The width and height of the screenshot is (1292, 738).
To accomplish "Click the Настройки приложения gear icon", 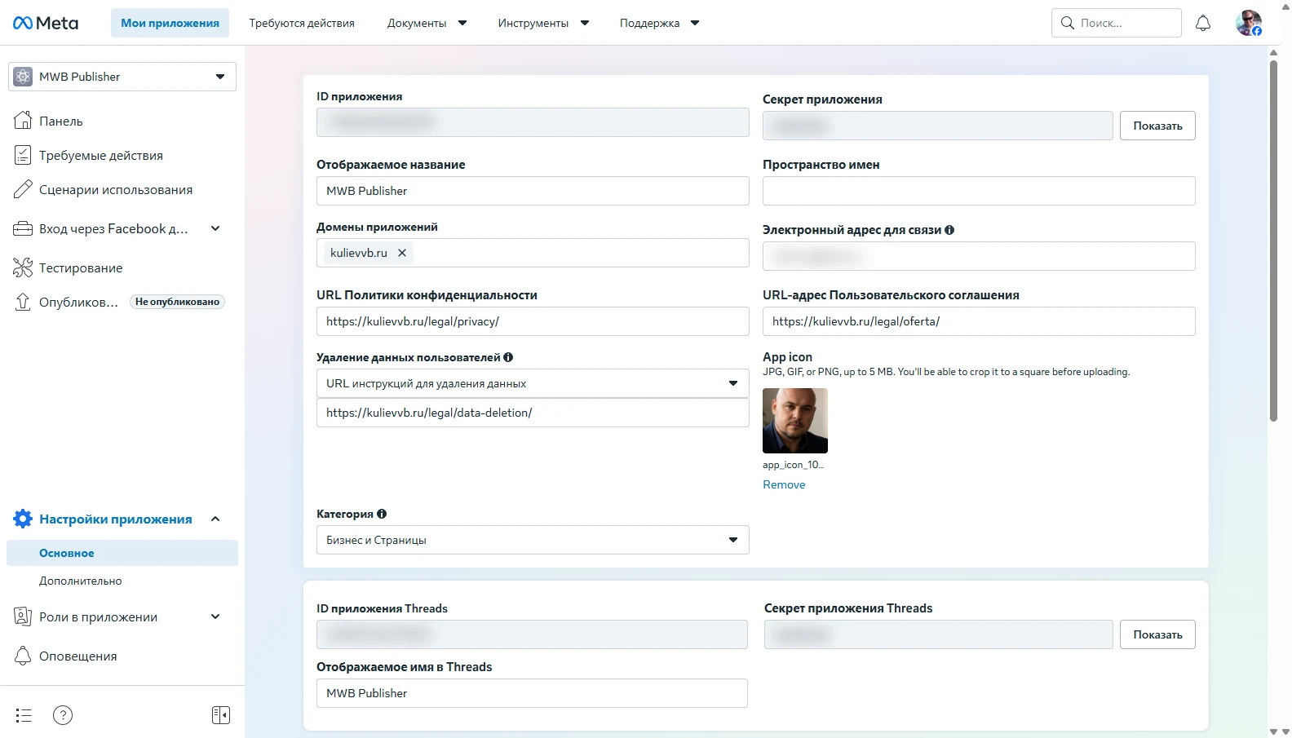I will (x=23, y=519).
